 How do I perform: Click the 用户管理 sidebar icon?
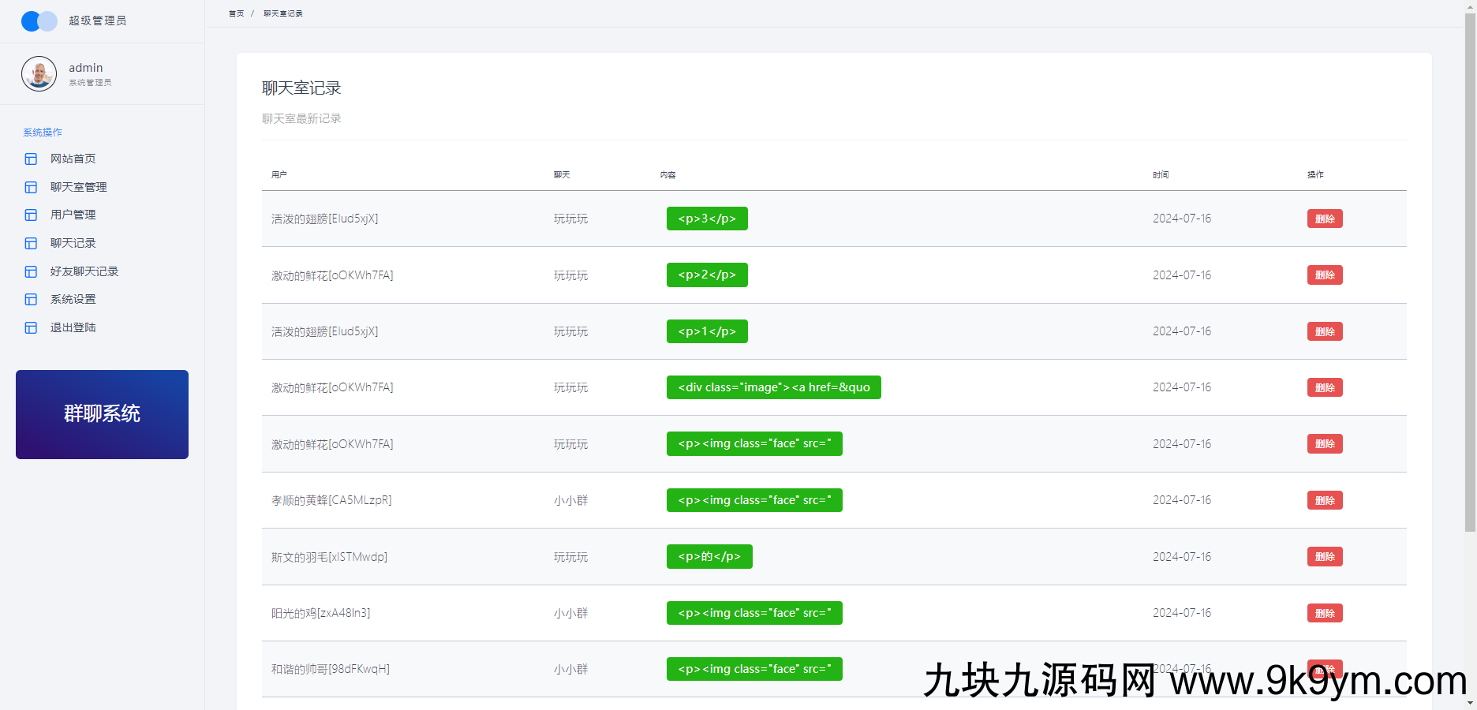31,215
